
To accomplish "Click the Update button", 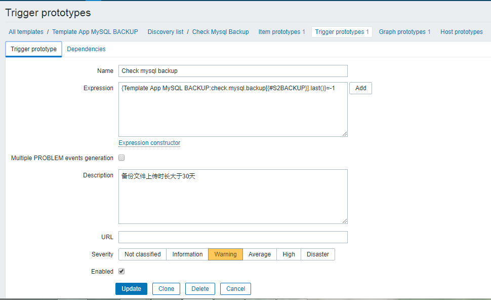I will (131, 289).
